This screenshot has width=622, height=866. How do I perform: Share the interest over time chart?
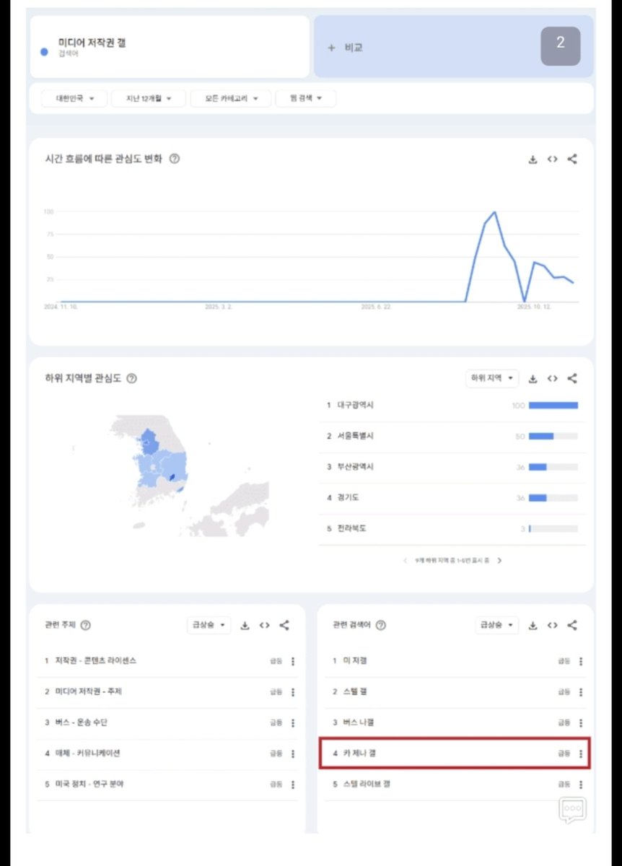pyautogui.click(x=572, y=159)
